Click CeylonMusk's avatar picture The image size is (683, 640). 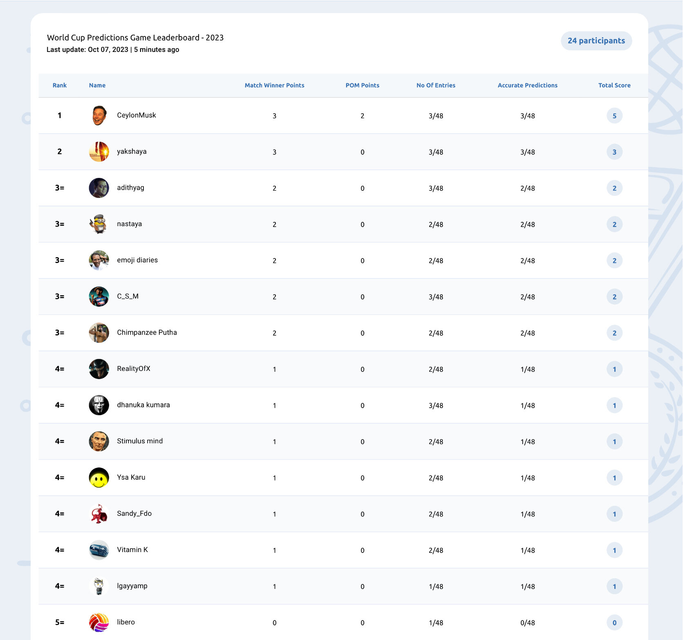point(99,115)
